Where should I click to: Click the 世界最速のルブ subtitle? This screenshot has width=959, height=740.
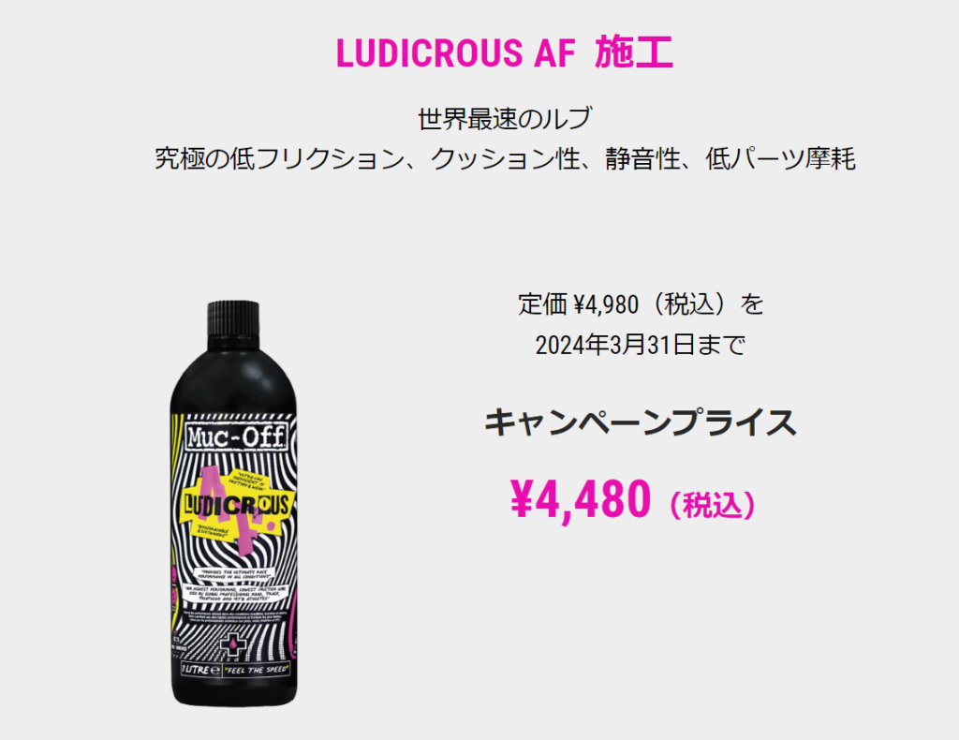(x=505, y=118)
